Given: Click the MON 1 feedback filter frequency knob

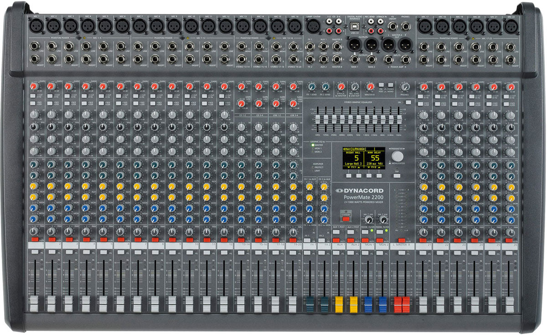Looking at the screenshot, I should [x=369, y=220].
